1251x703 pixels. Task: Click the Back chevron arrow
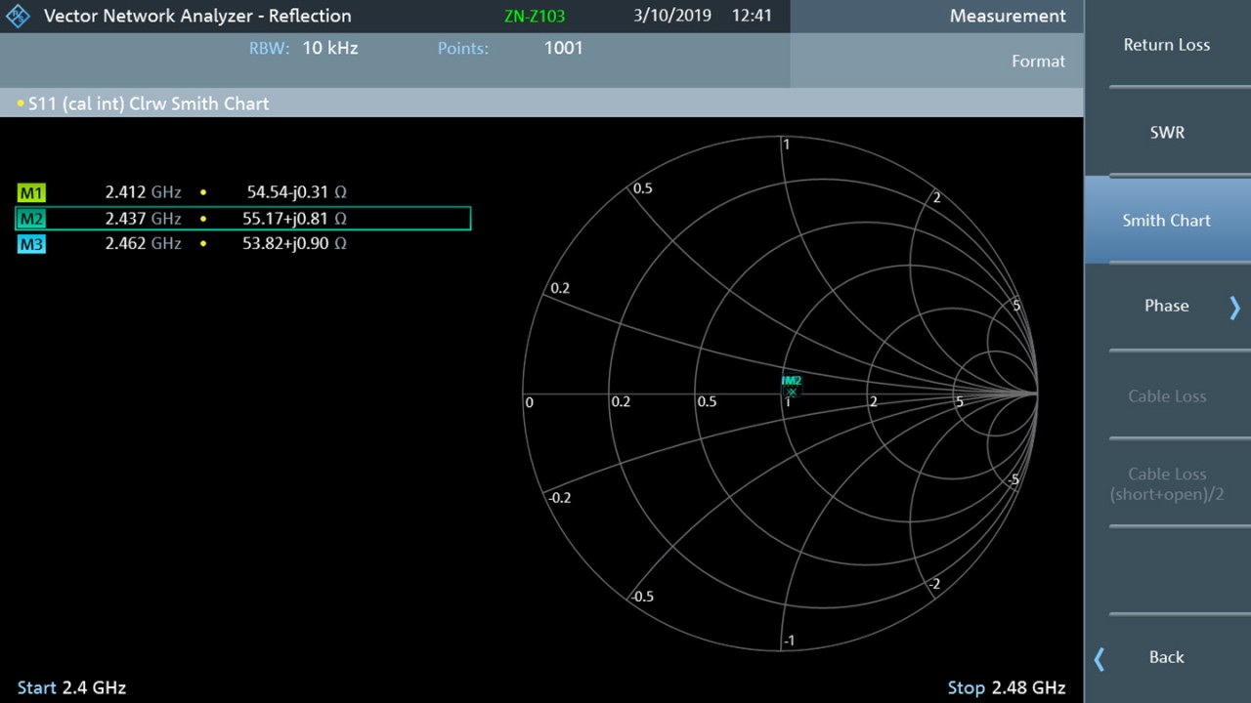point(1100,659)
